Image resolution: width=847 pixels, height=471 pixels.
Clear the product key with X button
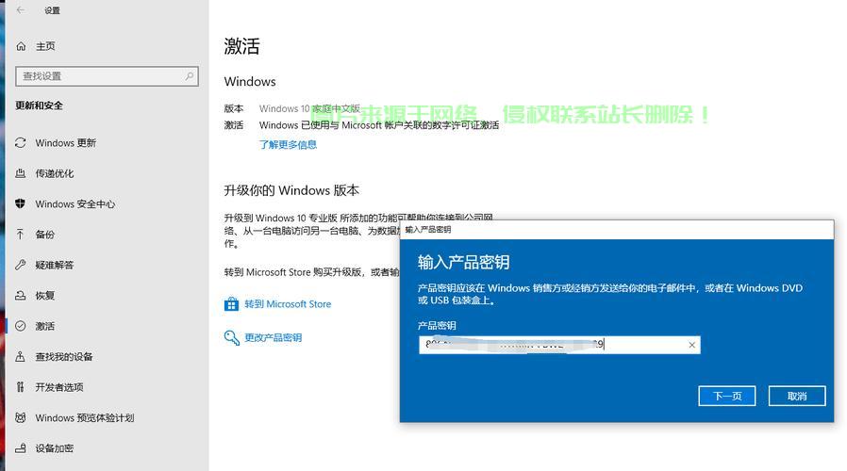691,345
